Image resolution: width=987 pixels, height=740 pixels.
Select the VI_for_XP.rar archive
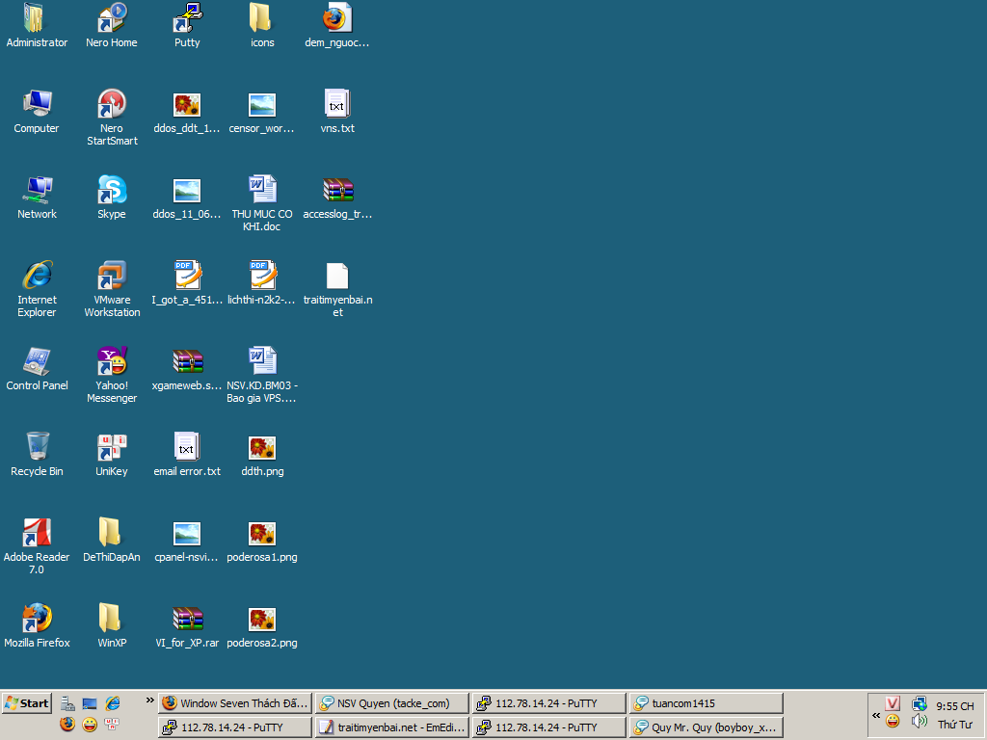[187, 620]
